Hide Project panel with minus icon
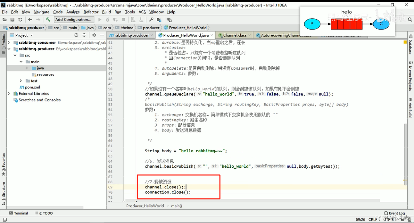 coord(102,35)
